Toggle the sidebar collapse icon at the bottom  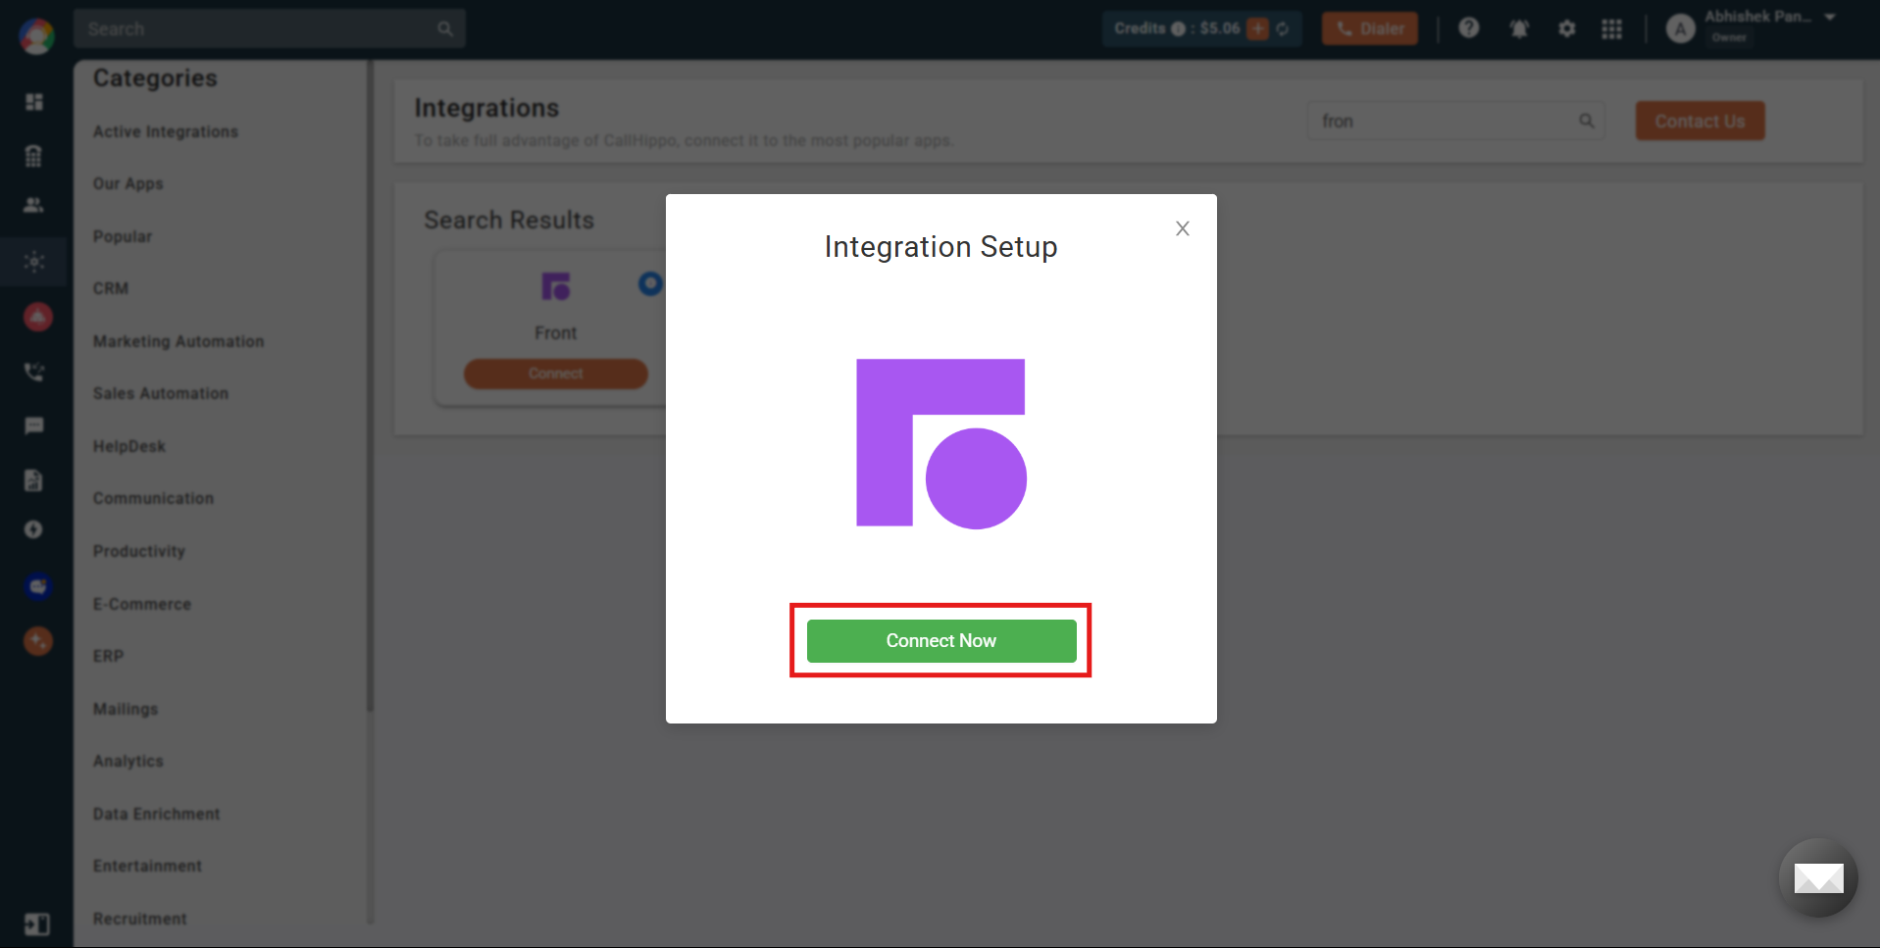[x=37, y=923]
